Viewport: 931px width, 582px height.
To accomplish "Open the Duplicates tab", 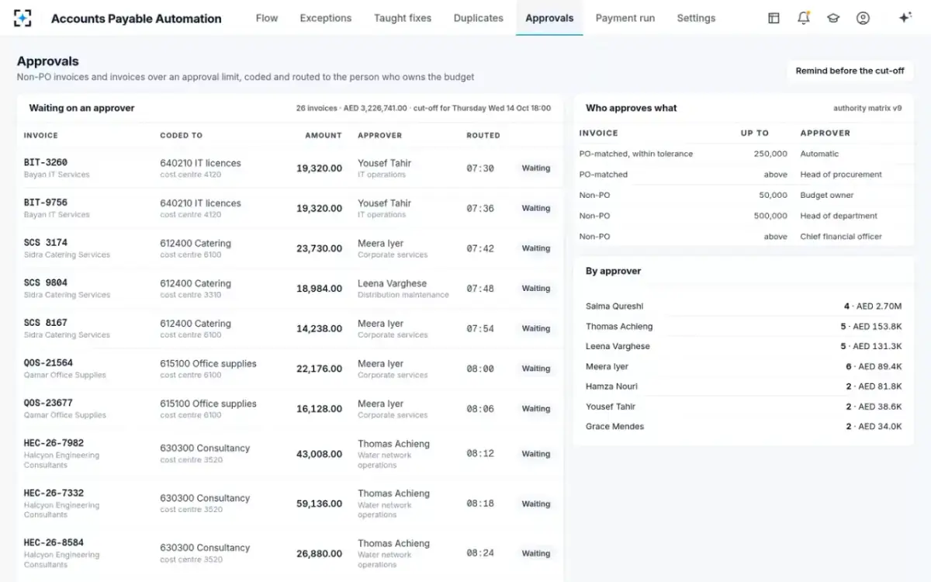I will click(x=479, y=18).
